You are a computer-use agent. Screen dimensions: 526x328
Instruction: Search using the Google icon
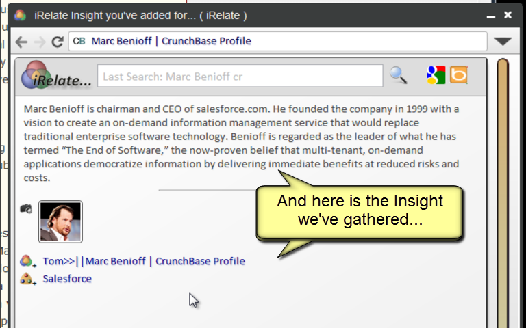click(x=436, y=75)
